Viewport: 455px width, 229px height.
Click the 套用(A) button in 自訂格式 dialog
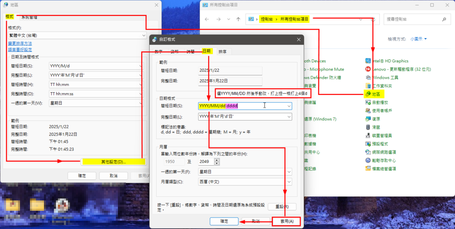pos(287,221)
